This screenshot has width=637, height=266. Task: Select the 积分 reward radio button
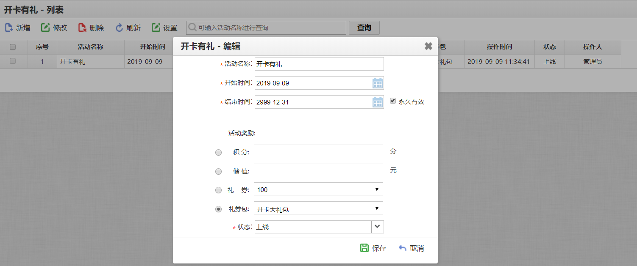[218, 152]
